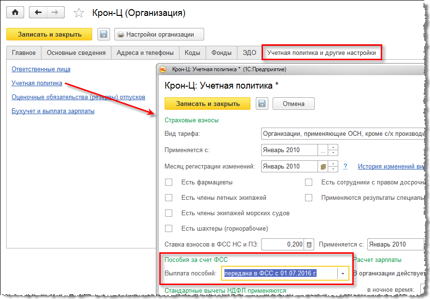This screenshot has height=299, width=430.
Task: Click the Home icon button
Action: click(x=15, y=13)
